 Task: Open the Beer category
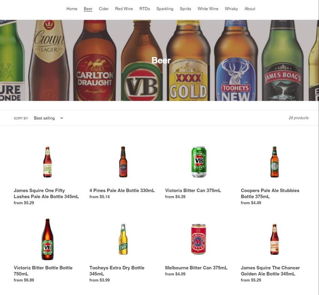click(x=88, y=9)
